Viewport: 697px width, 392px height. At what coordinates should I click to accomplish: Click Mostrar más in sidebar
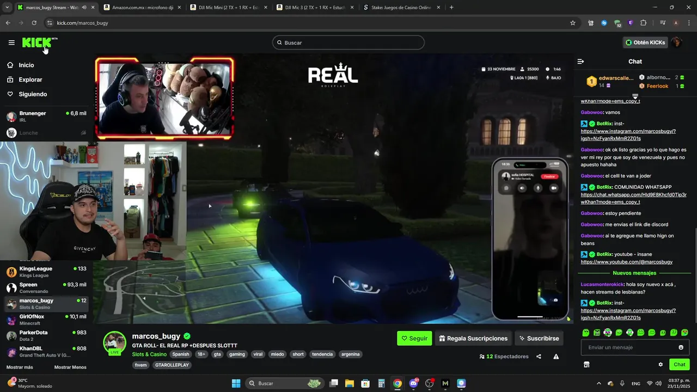coord(20,367)
